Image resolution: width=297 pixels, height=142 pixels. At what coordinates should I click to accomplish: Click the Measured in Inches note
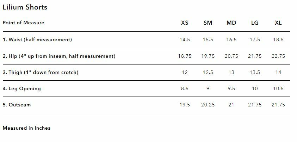[x=26, y=128]
